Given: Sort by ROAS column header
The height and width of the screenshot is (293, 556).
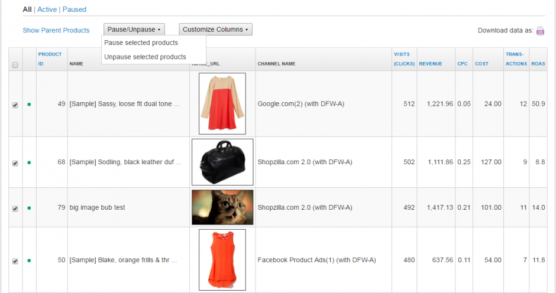Looking at the screenshot, I should coord(538,64).
